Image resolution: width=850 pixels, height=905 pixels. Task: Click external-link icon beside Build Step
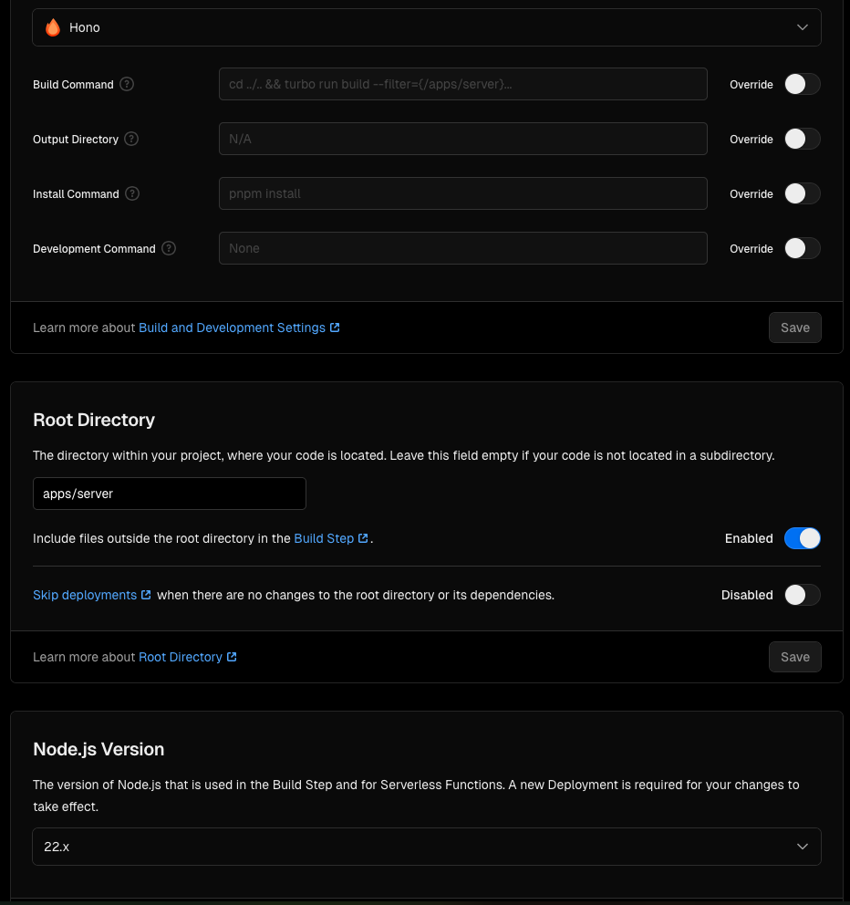pyautogui.click(x=363, y=538)
